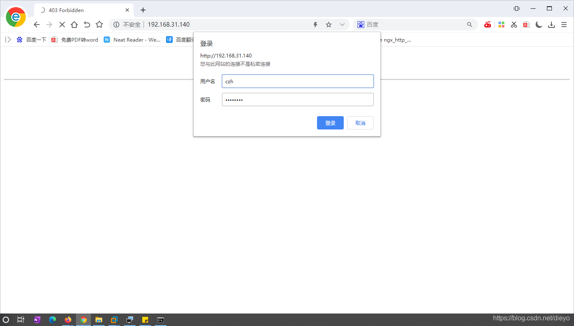This screenshot has height=326, width=574.
Task: Open the 百度翻译 bookmark
Action: 180,40
